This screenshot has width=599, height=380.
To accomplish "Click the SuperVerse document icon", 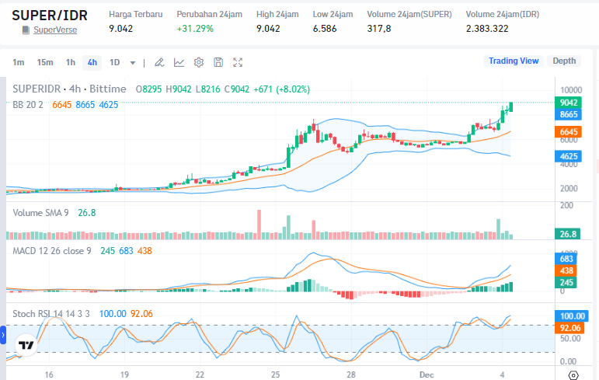I will tap(26, 30).
